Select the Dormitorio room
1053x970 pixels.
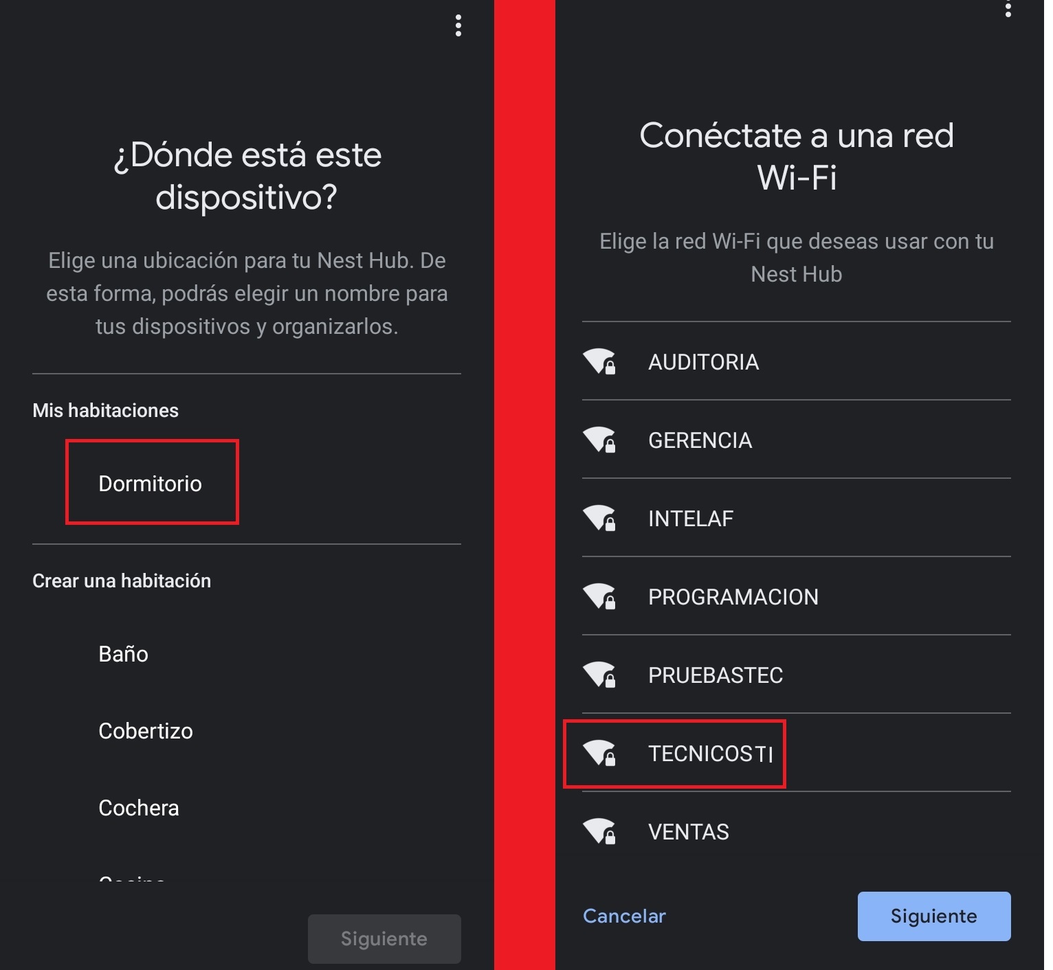(151, 484)
